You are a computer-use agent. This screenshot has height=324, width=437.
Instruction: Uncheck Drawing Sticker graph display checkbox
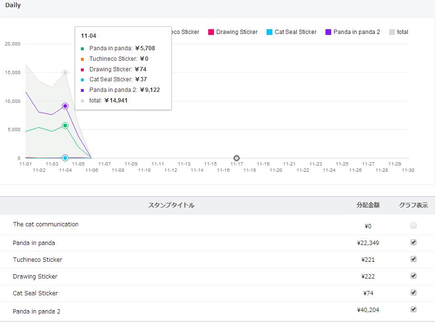point(414,276)
